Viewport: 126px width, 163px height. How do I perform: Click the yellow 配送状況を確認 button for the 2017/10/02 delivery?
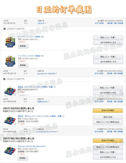[108, 110]
